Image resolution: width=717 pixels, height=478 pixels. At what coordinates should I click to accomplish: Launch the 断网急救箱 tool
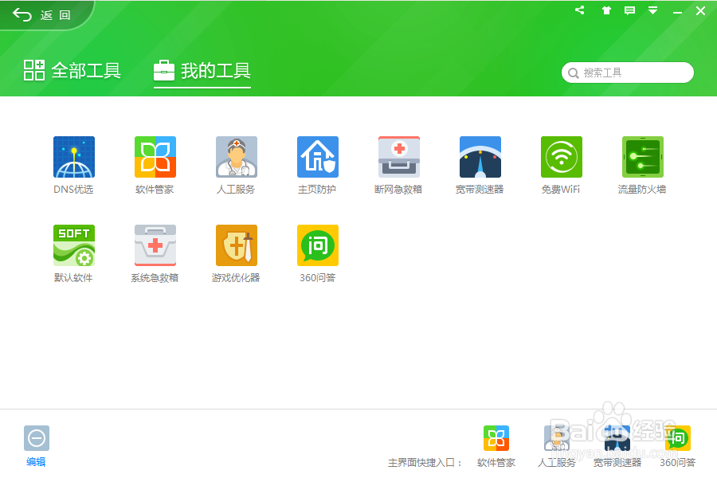click(x=399, y=157)
